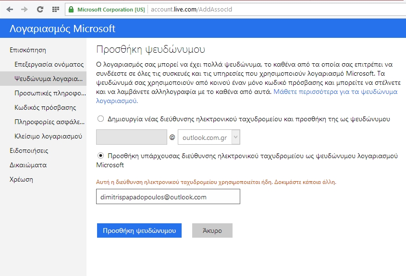The width and height of the screenshot is (406, 276).
Task: Click the Προσθήκη ψευδώνυμου blue button
Action: [x=139, y=230]
